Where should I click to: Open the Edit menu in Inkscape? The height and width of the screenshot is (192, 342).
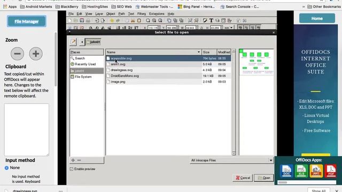tap(79, 14)
